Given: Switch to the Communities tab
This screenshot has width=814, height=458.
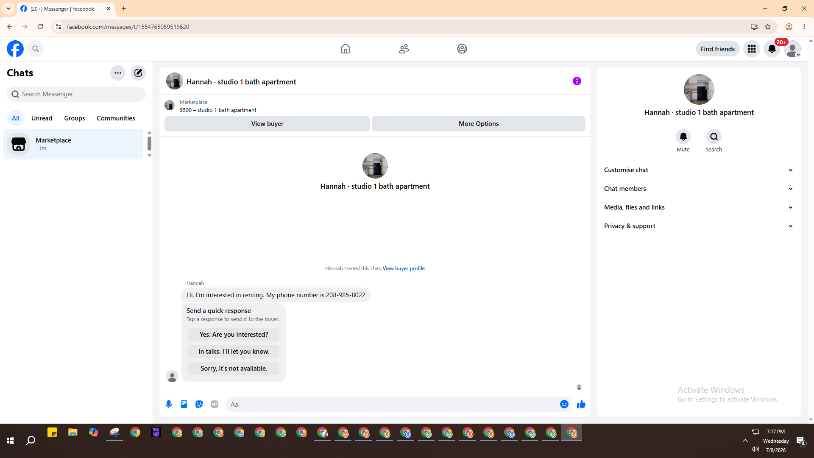Looking at the screenshot, I should (116, 118).
